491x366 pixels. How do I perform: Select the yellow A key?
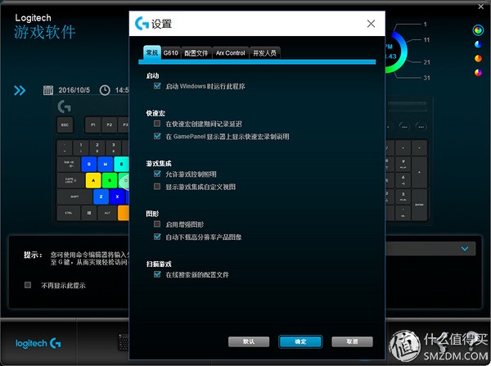(x=93, y=180)
